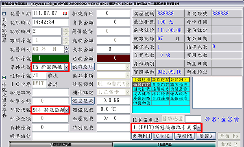Image resolution: width=244 pixels, height=147 pixels.
Task: Click the dark red 已收金額 field
Action: 113,58
